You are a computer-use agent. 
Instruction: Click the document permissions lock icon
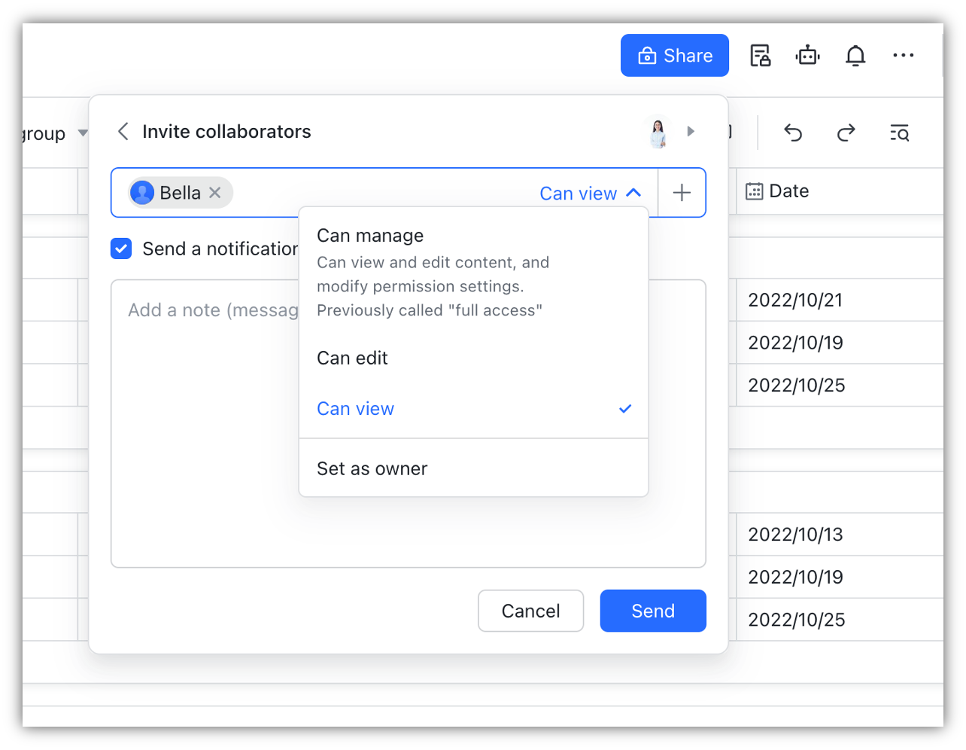[760, 55]
